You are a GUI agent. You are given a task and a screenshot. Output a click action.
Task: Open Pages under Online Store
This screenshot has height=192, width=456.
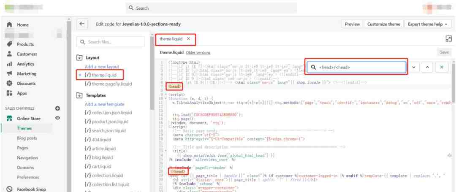click(x=23, y=148)
